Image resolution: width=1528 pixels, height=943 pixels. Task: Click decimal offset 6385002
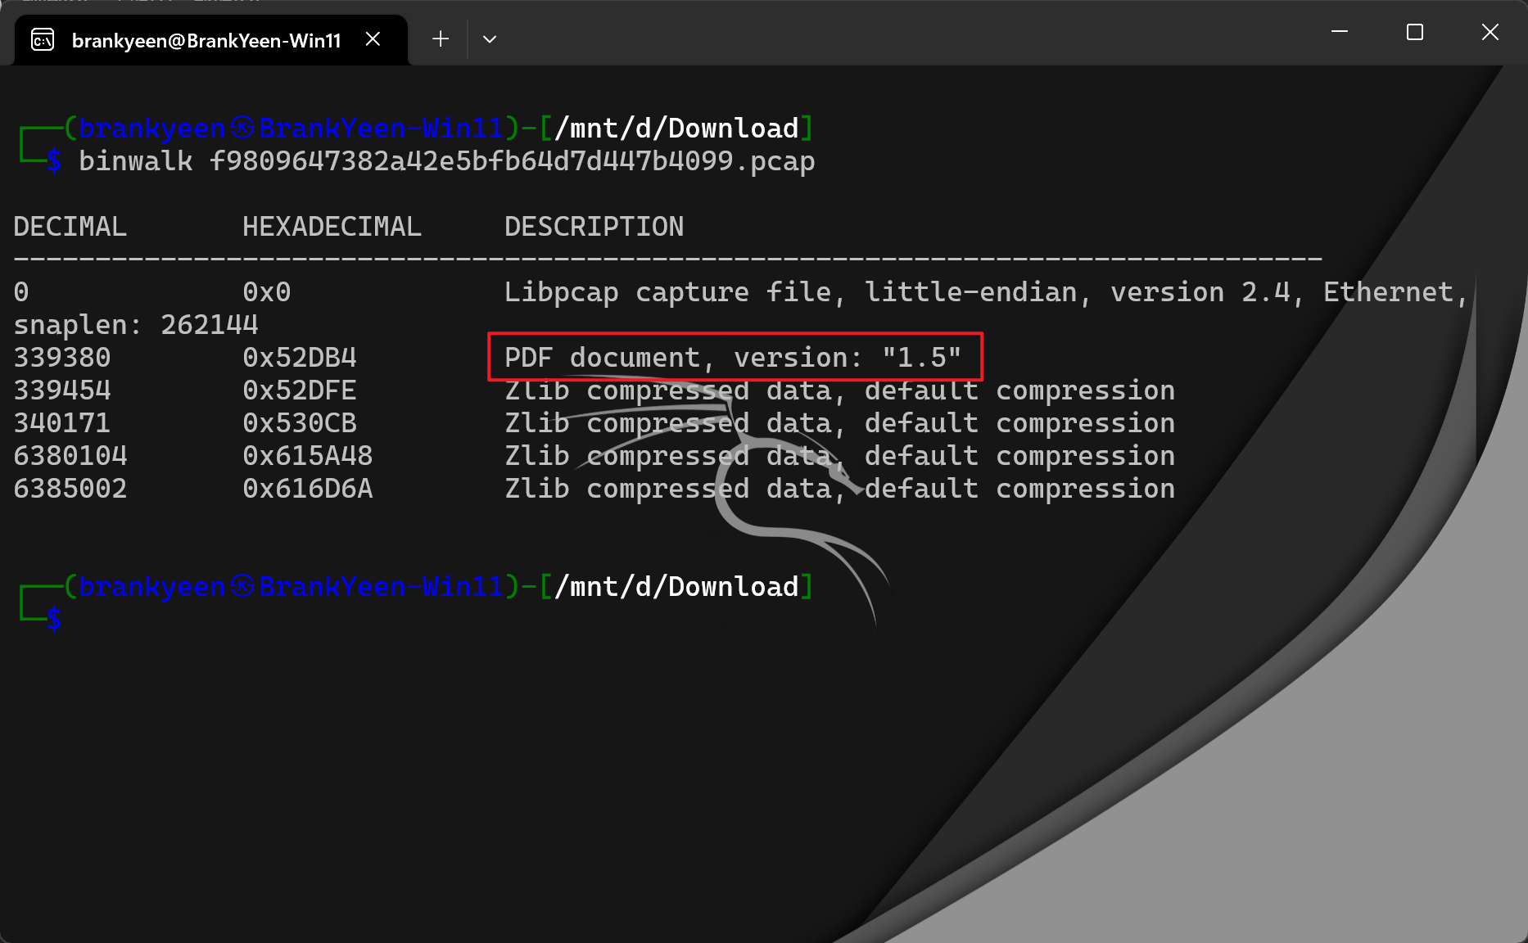(70, 489)
